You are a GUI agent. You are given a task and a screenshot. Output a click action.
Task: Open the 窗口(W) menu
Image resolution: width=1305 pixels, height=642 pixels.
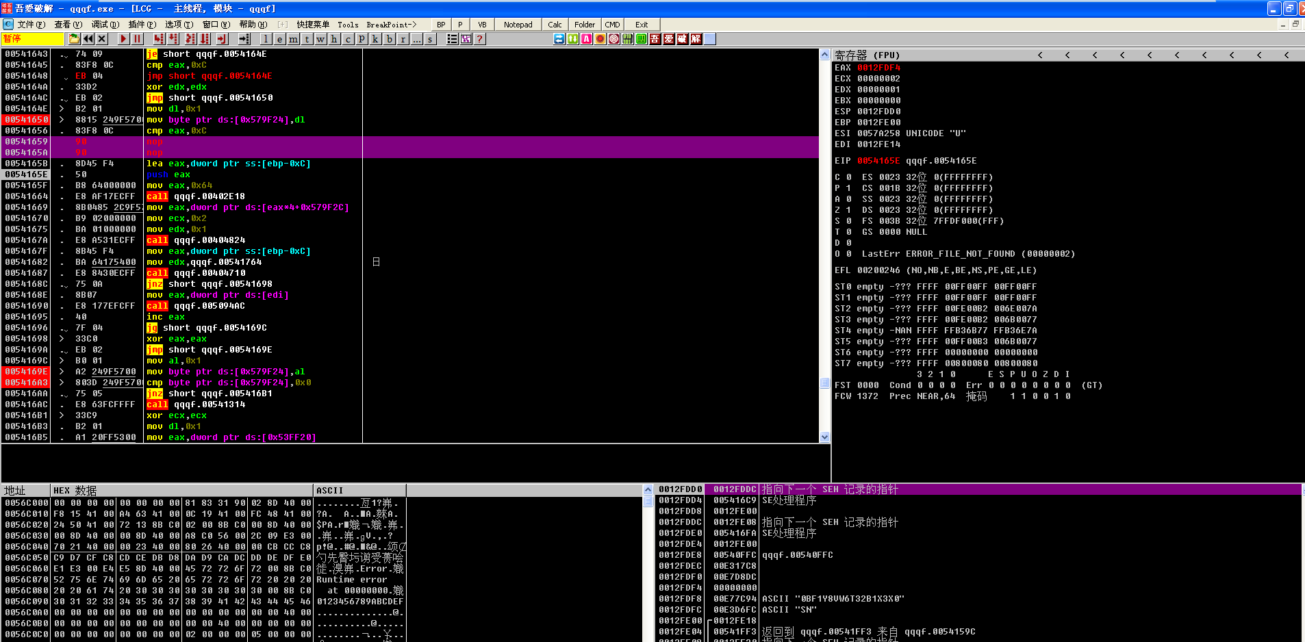(x=216, y=25)
